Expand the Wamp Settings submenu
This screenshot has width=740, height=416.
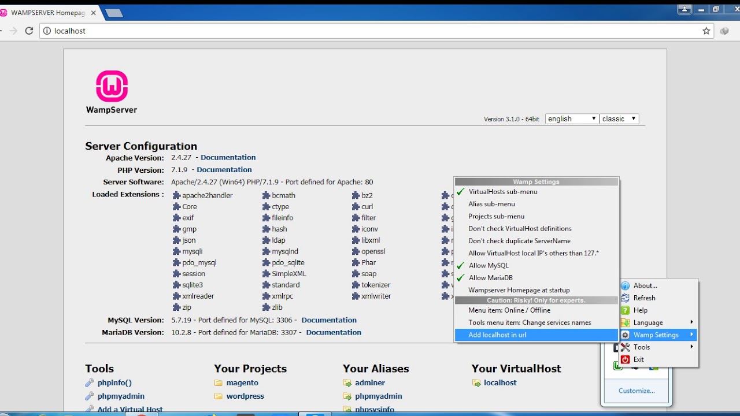point(658,335)
